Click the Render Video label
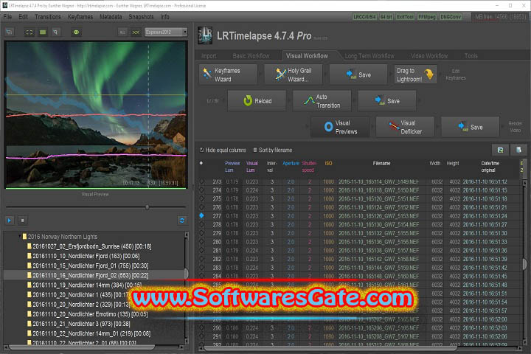Image resolution: width=531 pixels, height=354 pixels. coord(515,127)
